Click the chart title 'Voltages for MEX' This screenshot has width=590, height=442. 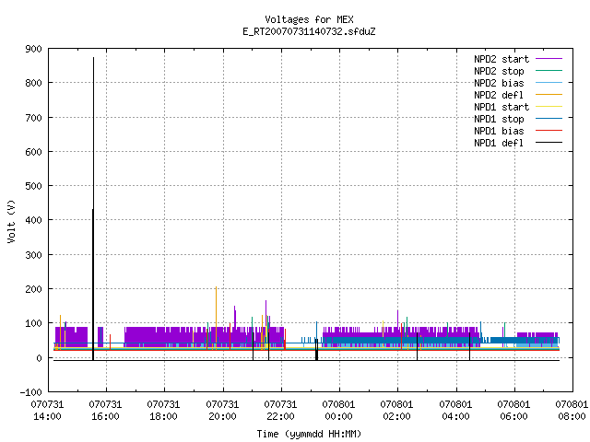[x=309, y=19]
